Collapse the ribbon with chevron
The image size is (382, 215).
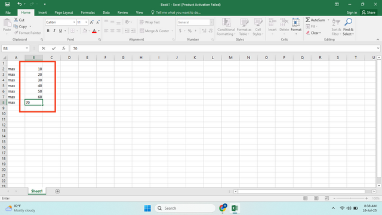coord(378,39)
